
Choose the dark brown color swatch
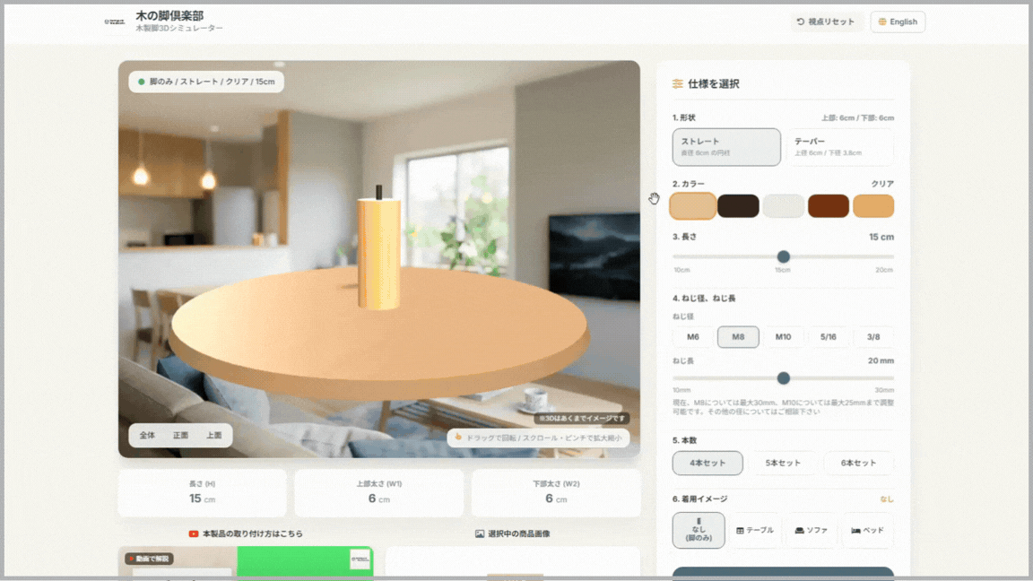738,206
